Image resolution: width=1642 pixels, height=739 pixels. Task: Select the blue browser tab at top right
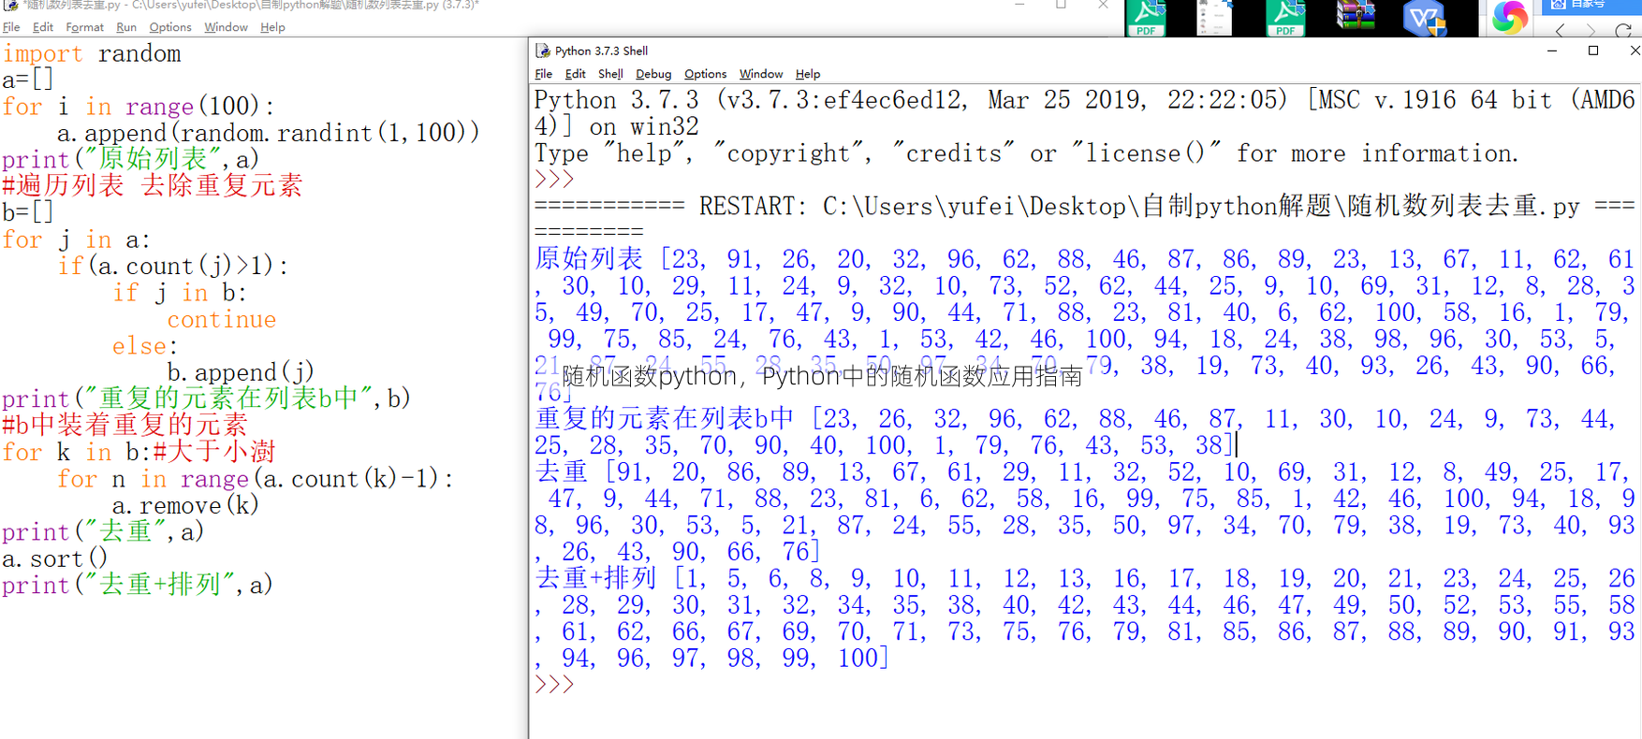[1591, 6]
